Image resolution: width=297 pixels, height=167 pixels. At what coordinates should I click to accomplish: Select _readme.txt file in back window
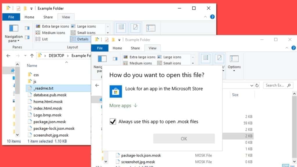click(58, 88)
